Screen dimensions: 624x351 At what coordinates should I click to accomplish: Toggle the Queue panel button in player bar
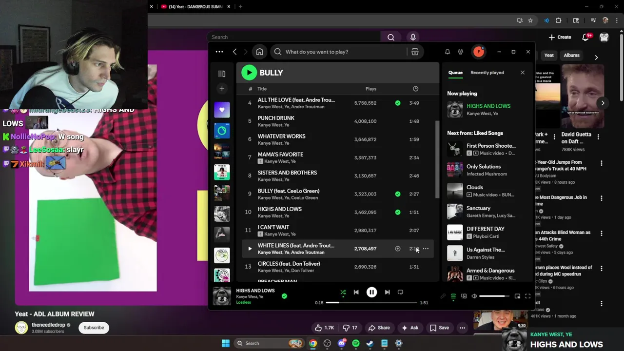pyautogui.click(x=453, y=296)
